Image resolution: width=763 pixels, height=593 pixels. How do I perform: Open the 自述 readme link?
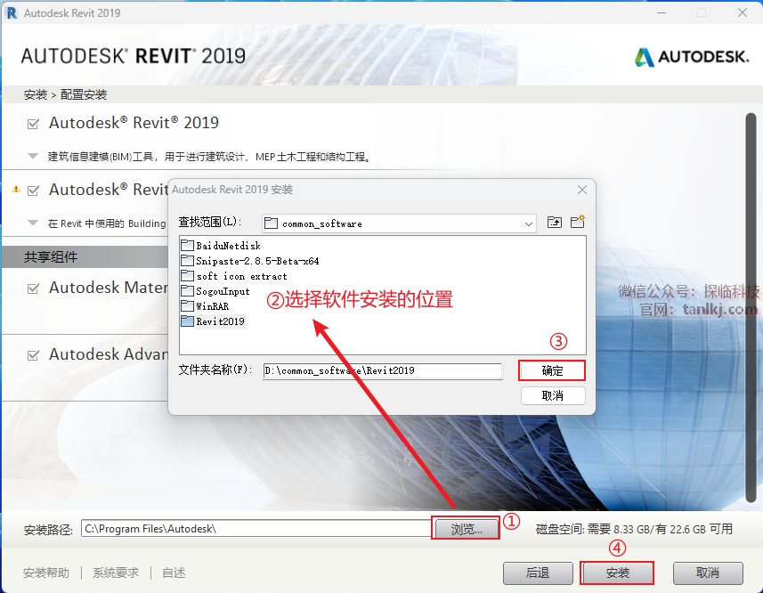tap(174, 573)
